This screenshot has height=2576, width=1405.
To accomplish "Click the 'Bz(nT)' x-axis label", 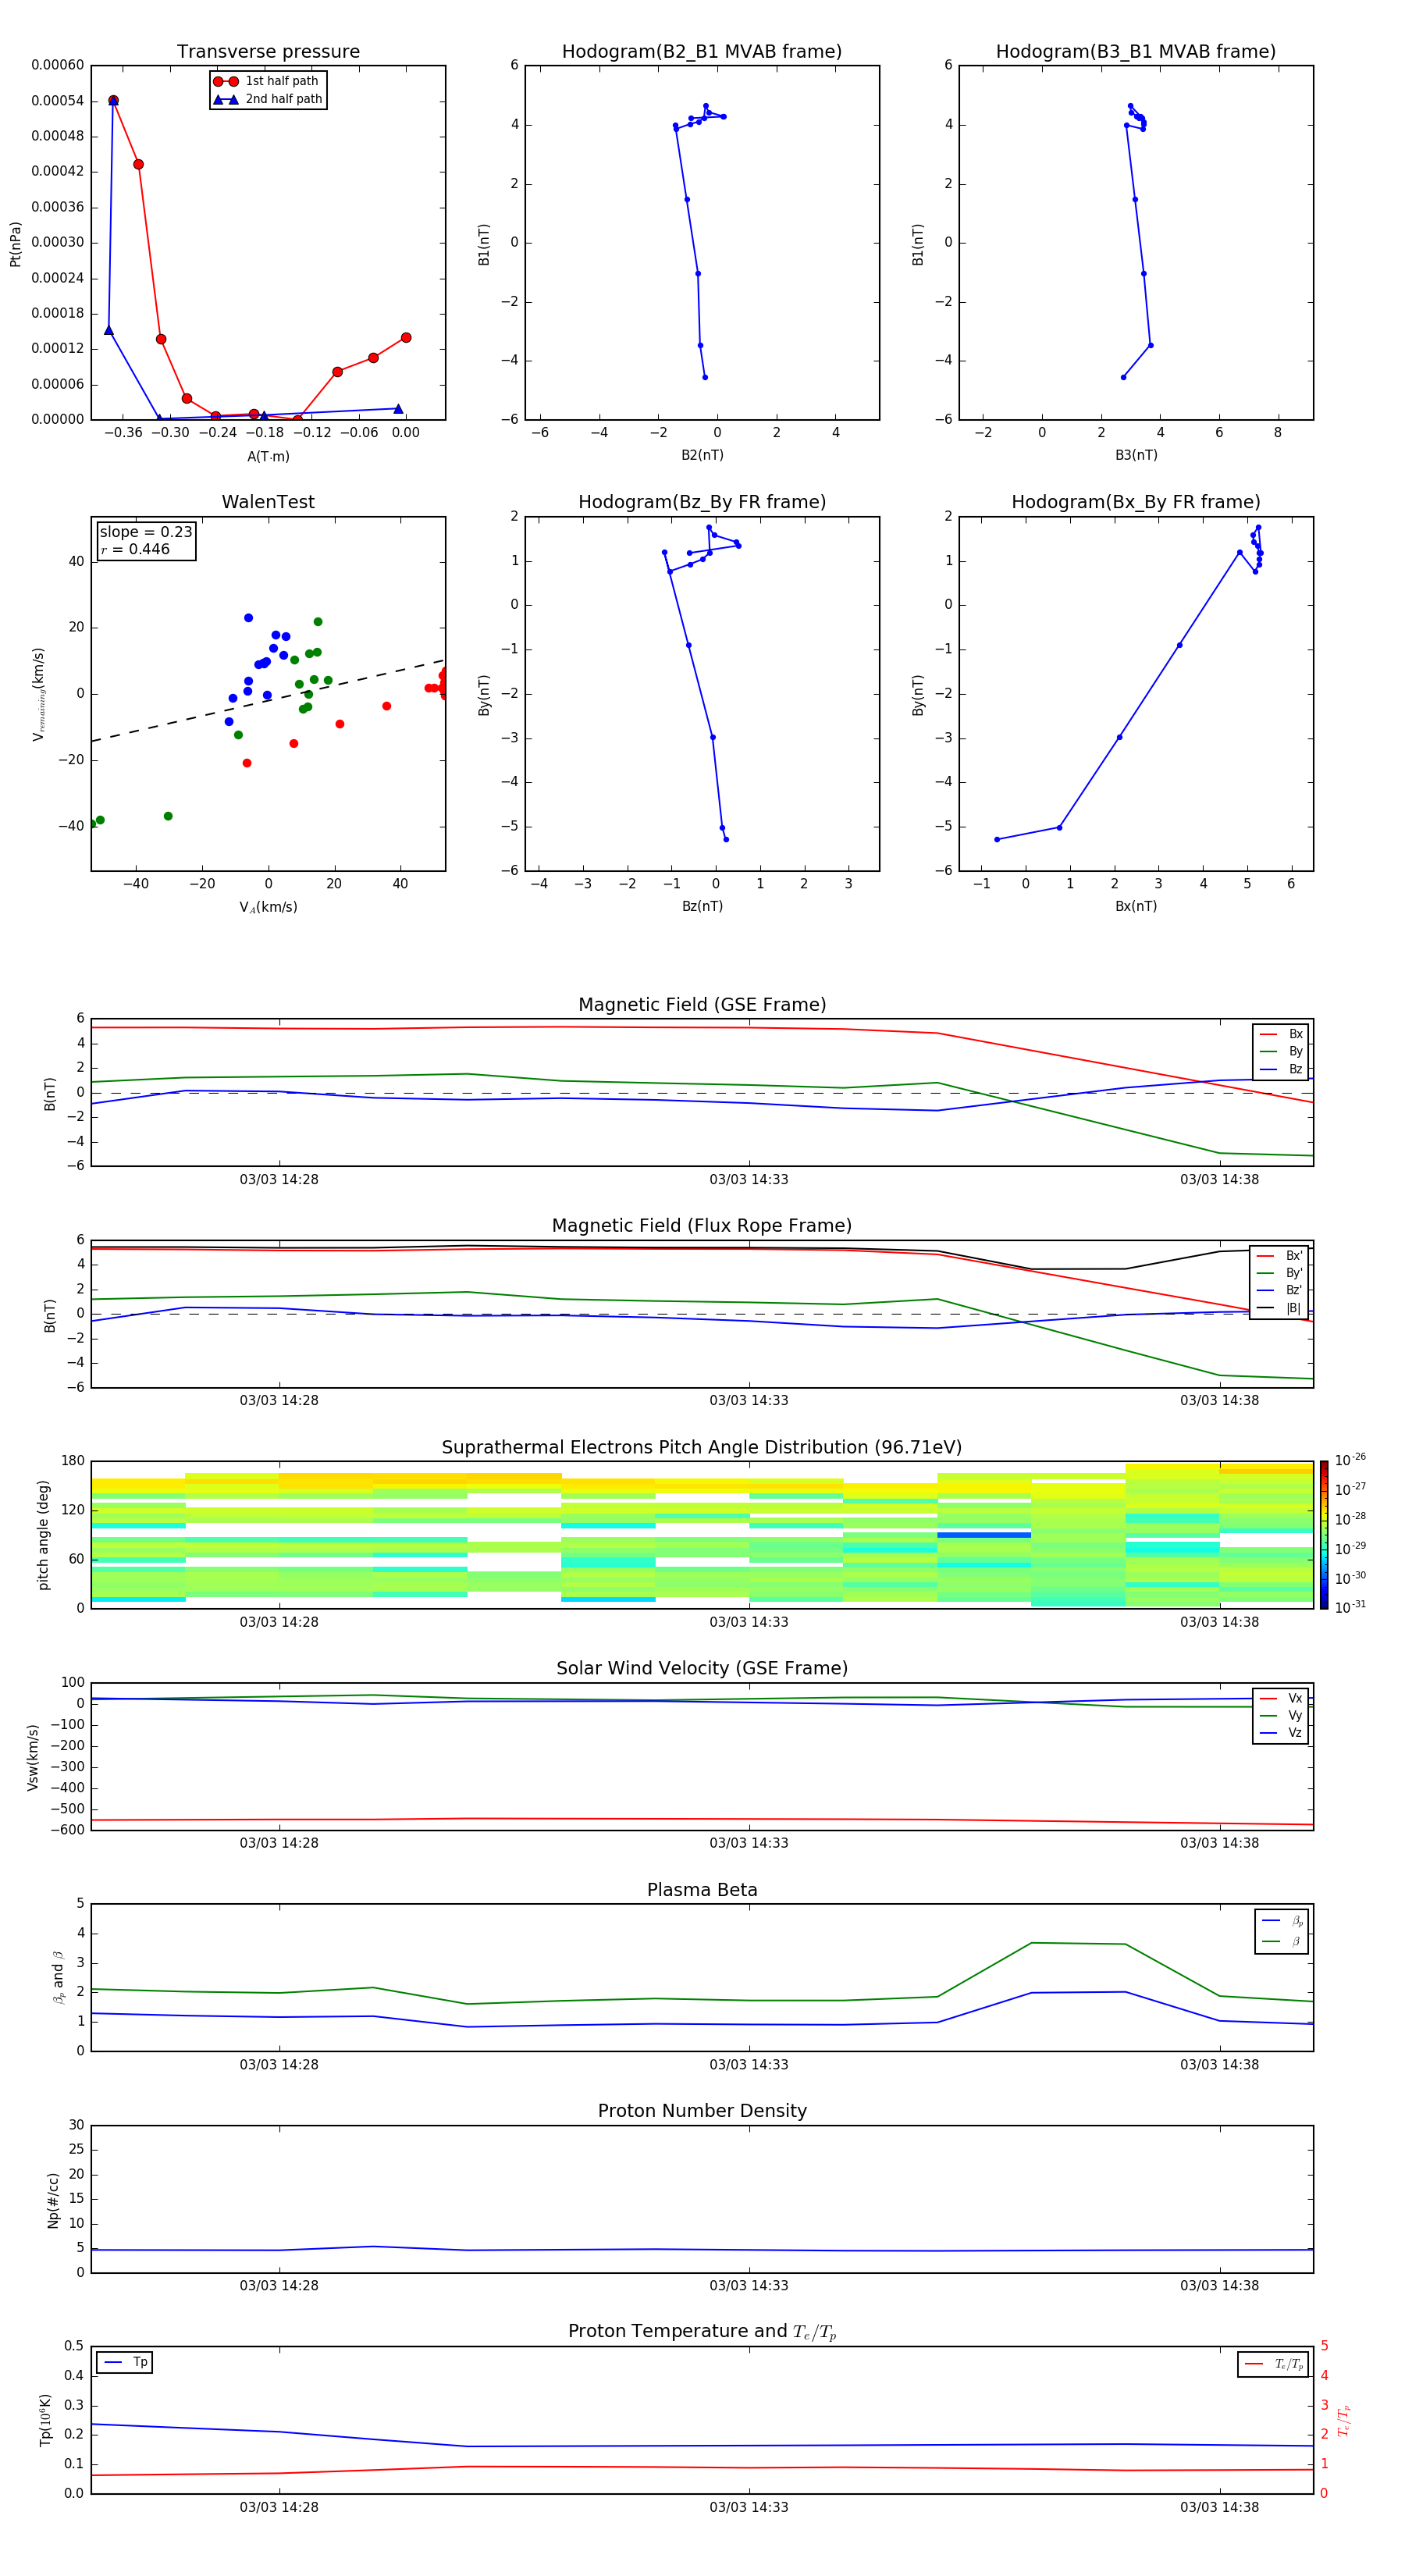I will (702, 906).
